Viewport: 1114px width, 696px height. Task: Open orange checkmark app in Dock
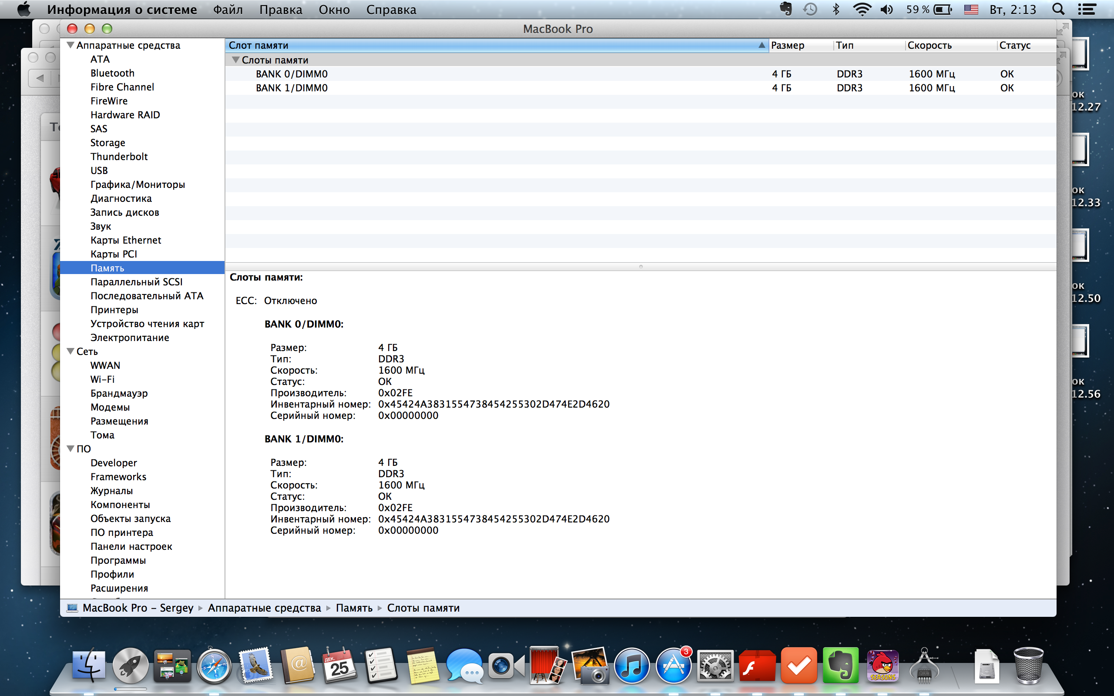799,666
